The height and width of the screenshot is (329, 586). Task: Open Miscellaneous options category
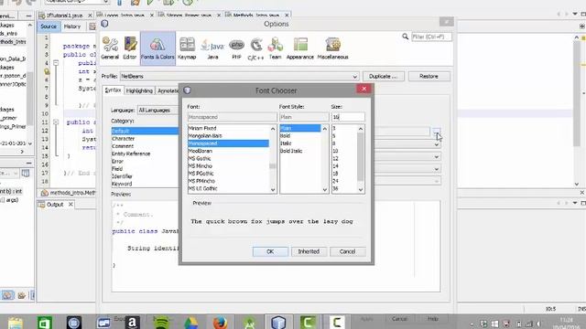pos(332,48)
